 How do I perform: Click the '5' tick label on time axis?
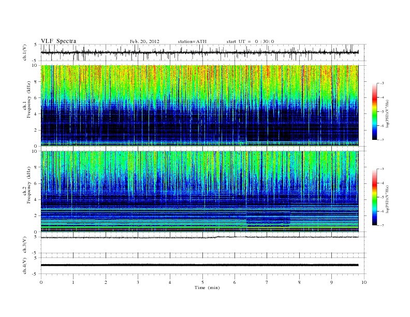pyautogui.click(x=202, y=282)
